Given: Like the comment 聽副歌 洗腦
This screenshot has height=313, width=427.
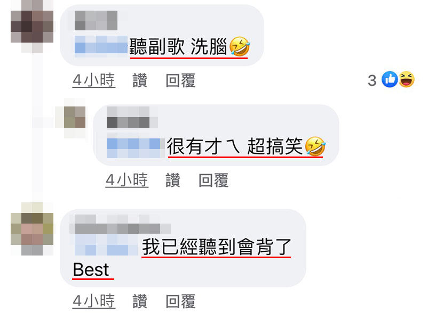Looking at the screenshot, I should (x=140, y=81).
